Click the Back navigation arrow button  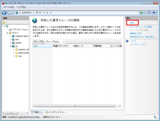(5, 13)
